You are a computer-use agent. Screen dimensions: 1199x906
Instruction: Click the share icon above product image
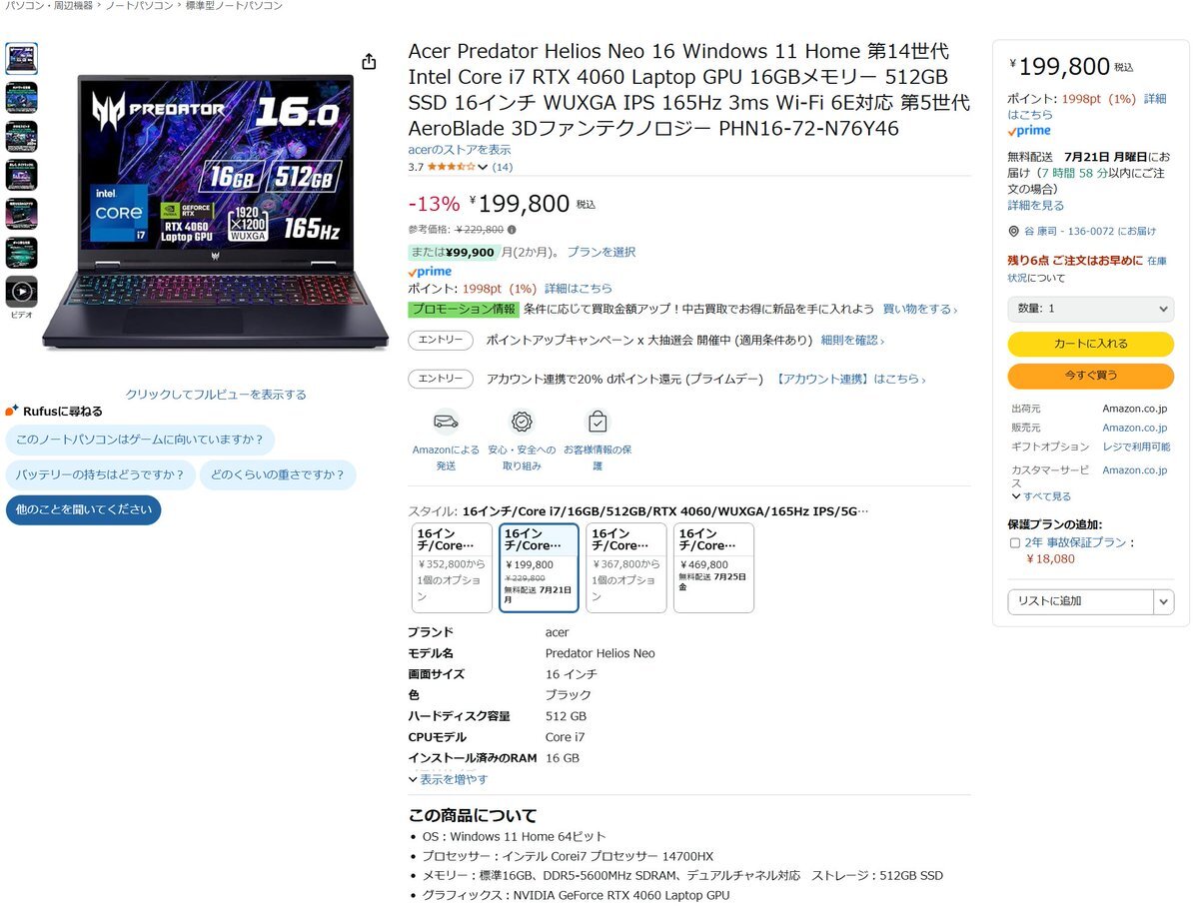pyautogui.click(x=369, y=62)
